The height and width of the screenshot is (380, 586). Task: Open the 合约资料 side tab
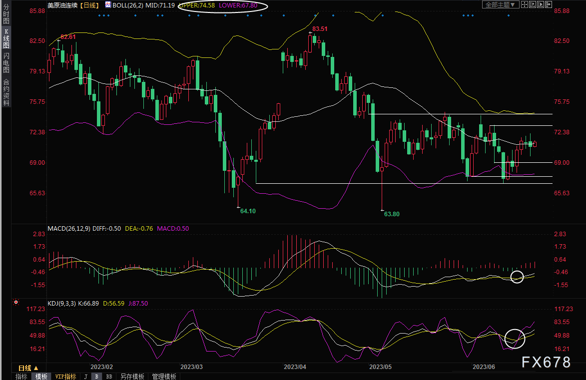click(6, 92)
